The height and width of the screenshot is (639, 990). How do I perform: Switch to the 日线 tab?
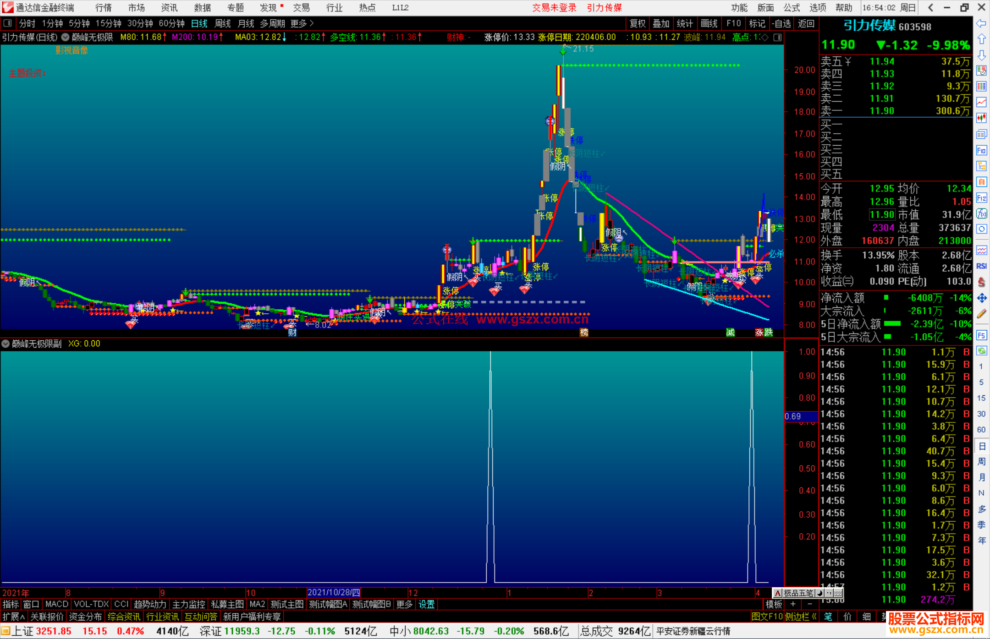199,23
